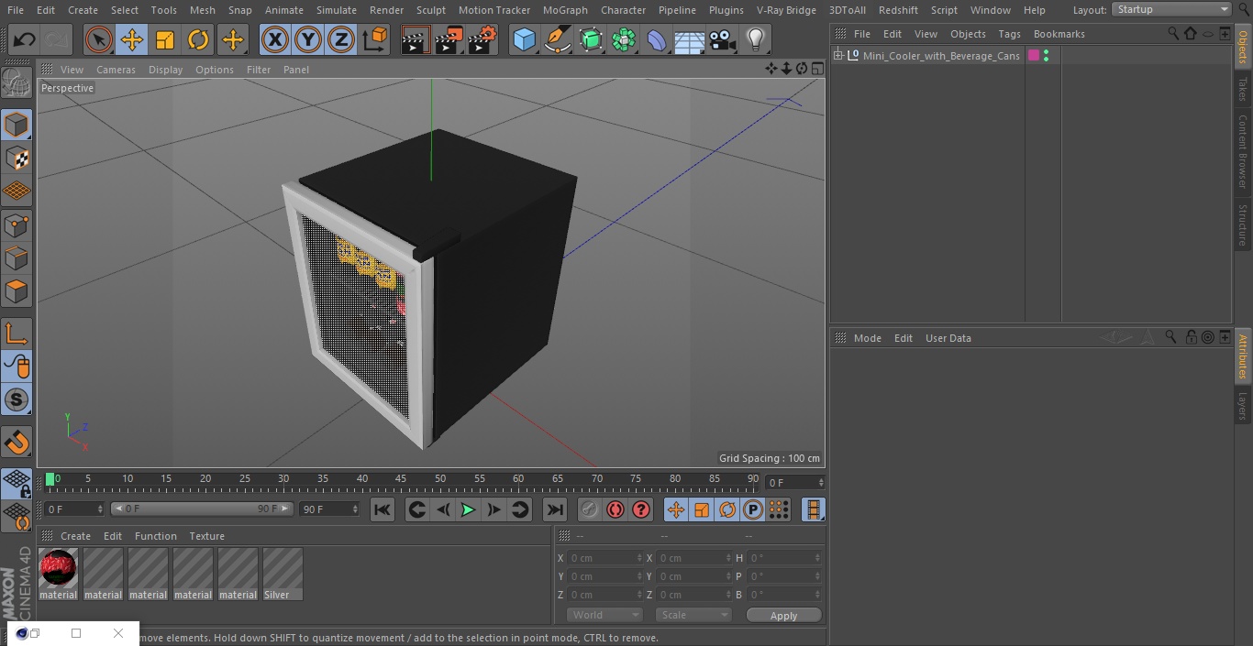Click Render View clapperboard icon
This screenshot has height=646, width=1253.
pyautogui.click(x=416, y=39)
